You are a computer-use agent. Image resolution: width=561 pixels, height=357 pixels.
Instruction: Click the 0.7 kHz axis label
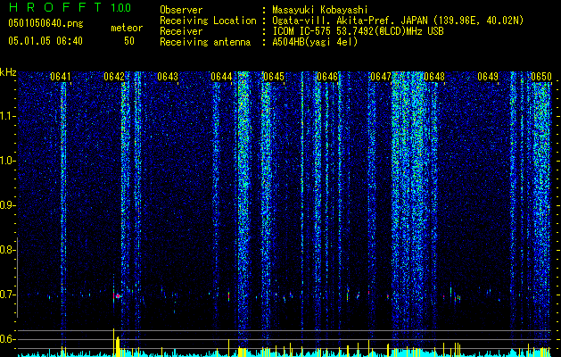point(6,295)
